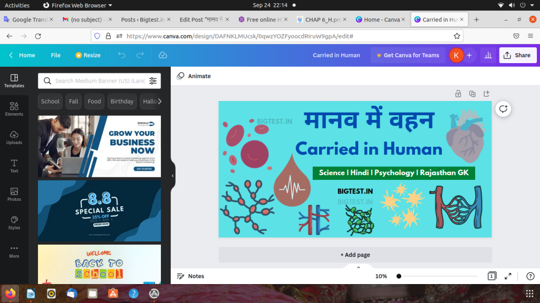Choose Grow Your Business template

coord(99,146)
